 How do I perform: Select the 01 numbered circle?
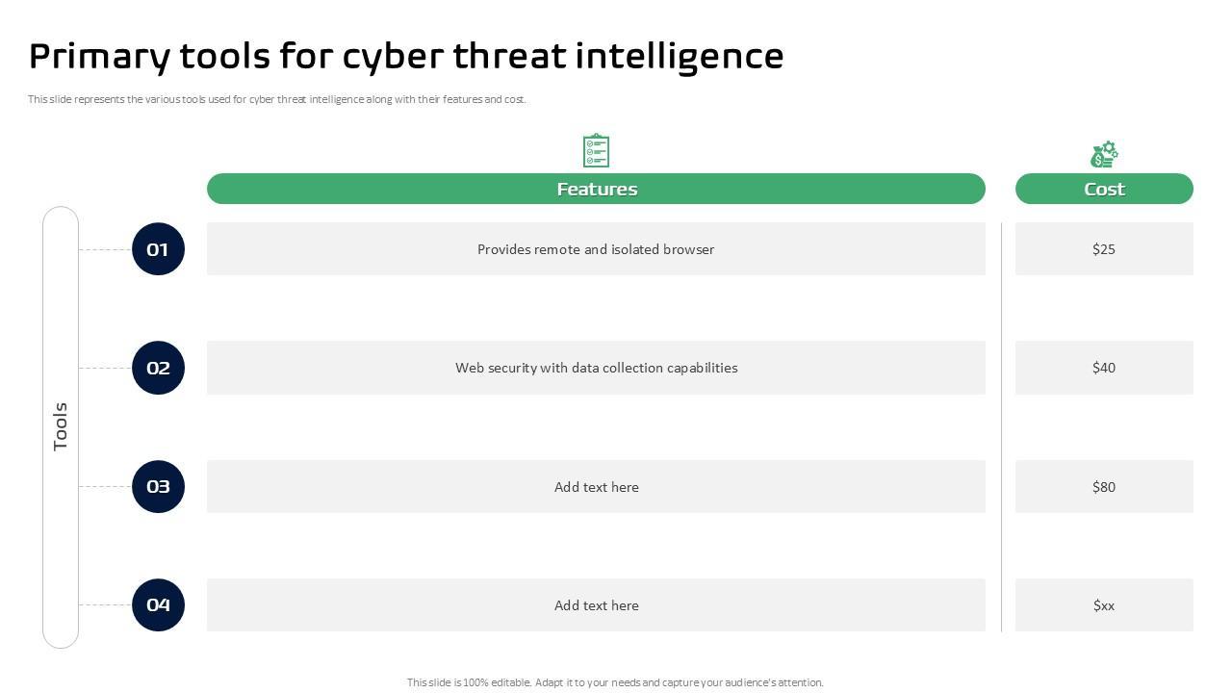tap(158, 249)
